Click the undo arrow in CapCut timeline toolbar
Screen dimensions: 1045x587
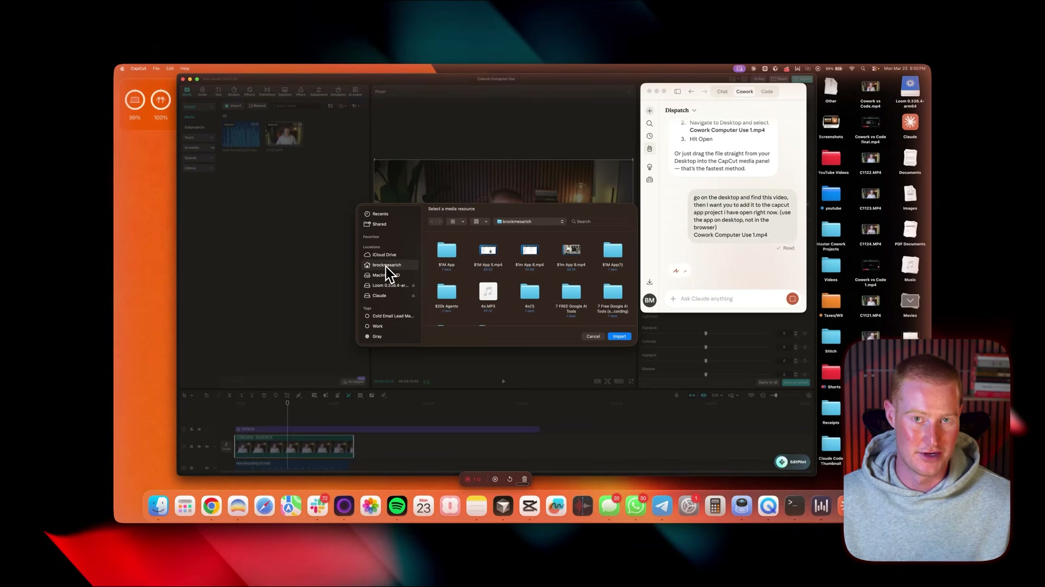[x=206, y=396]
